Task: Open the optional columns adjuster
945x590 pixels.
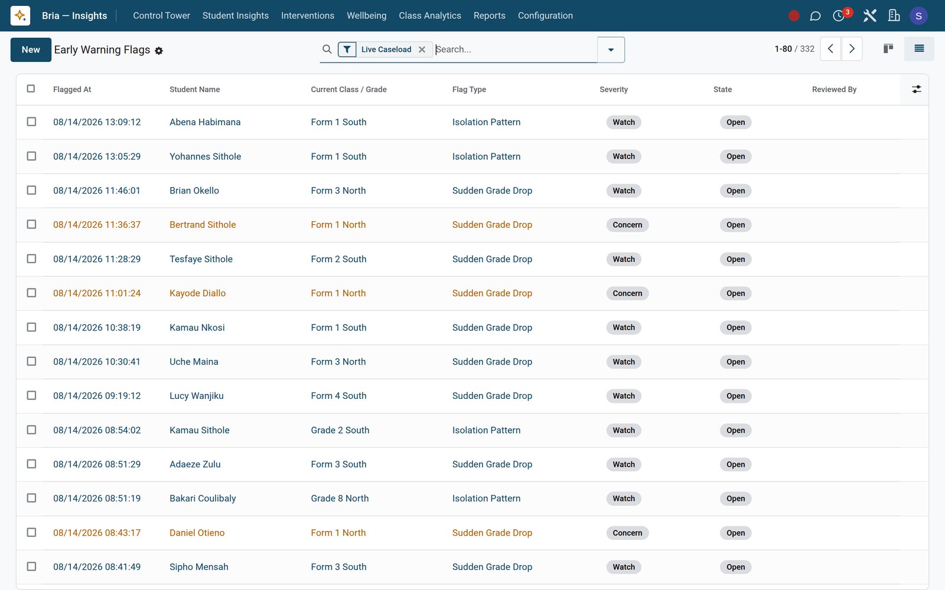Action: click(916, 90)
